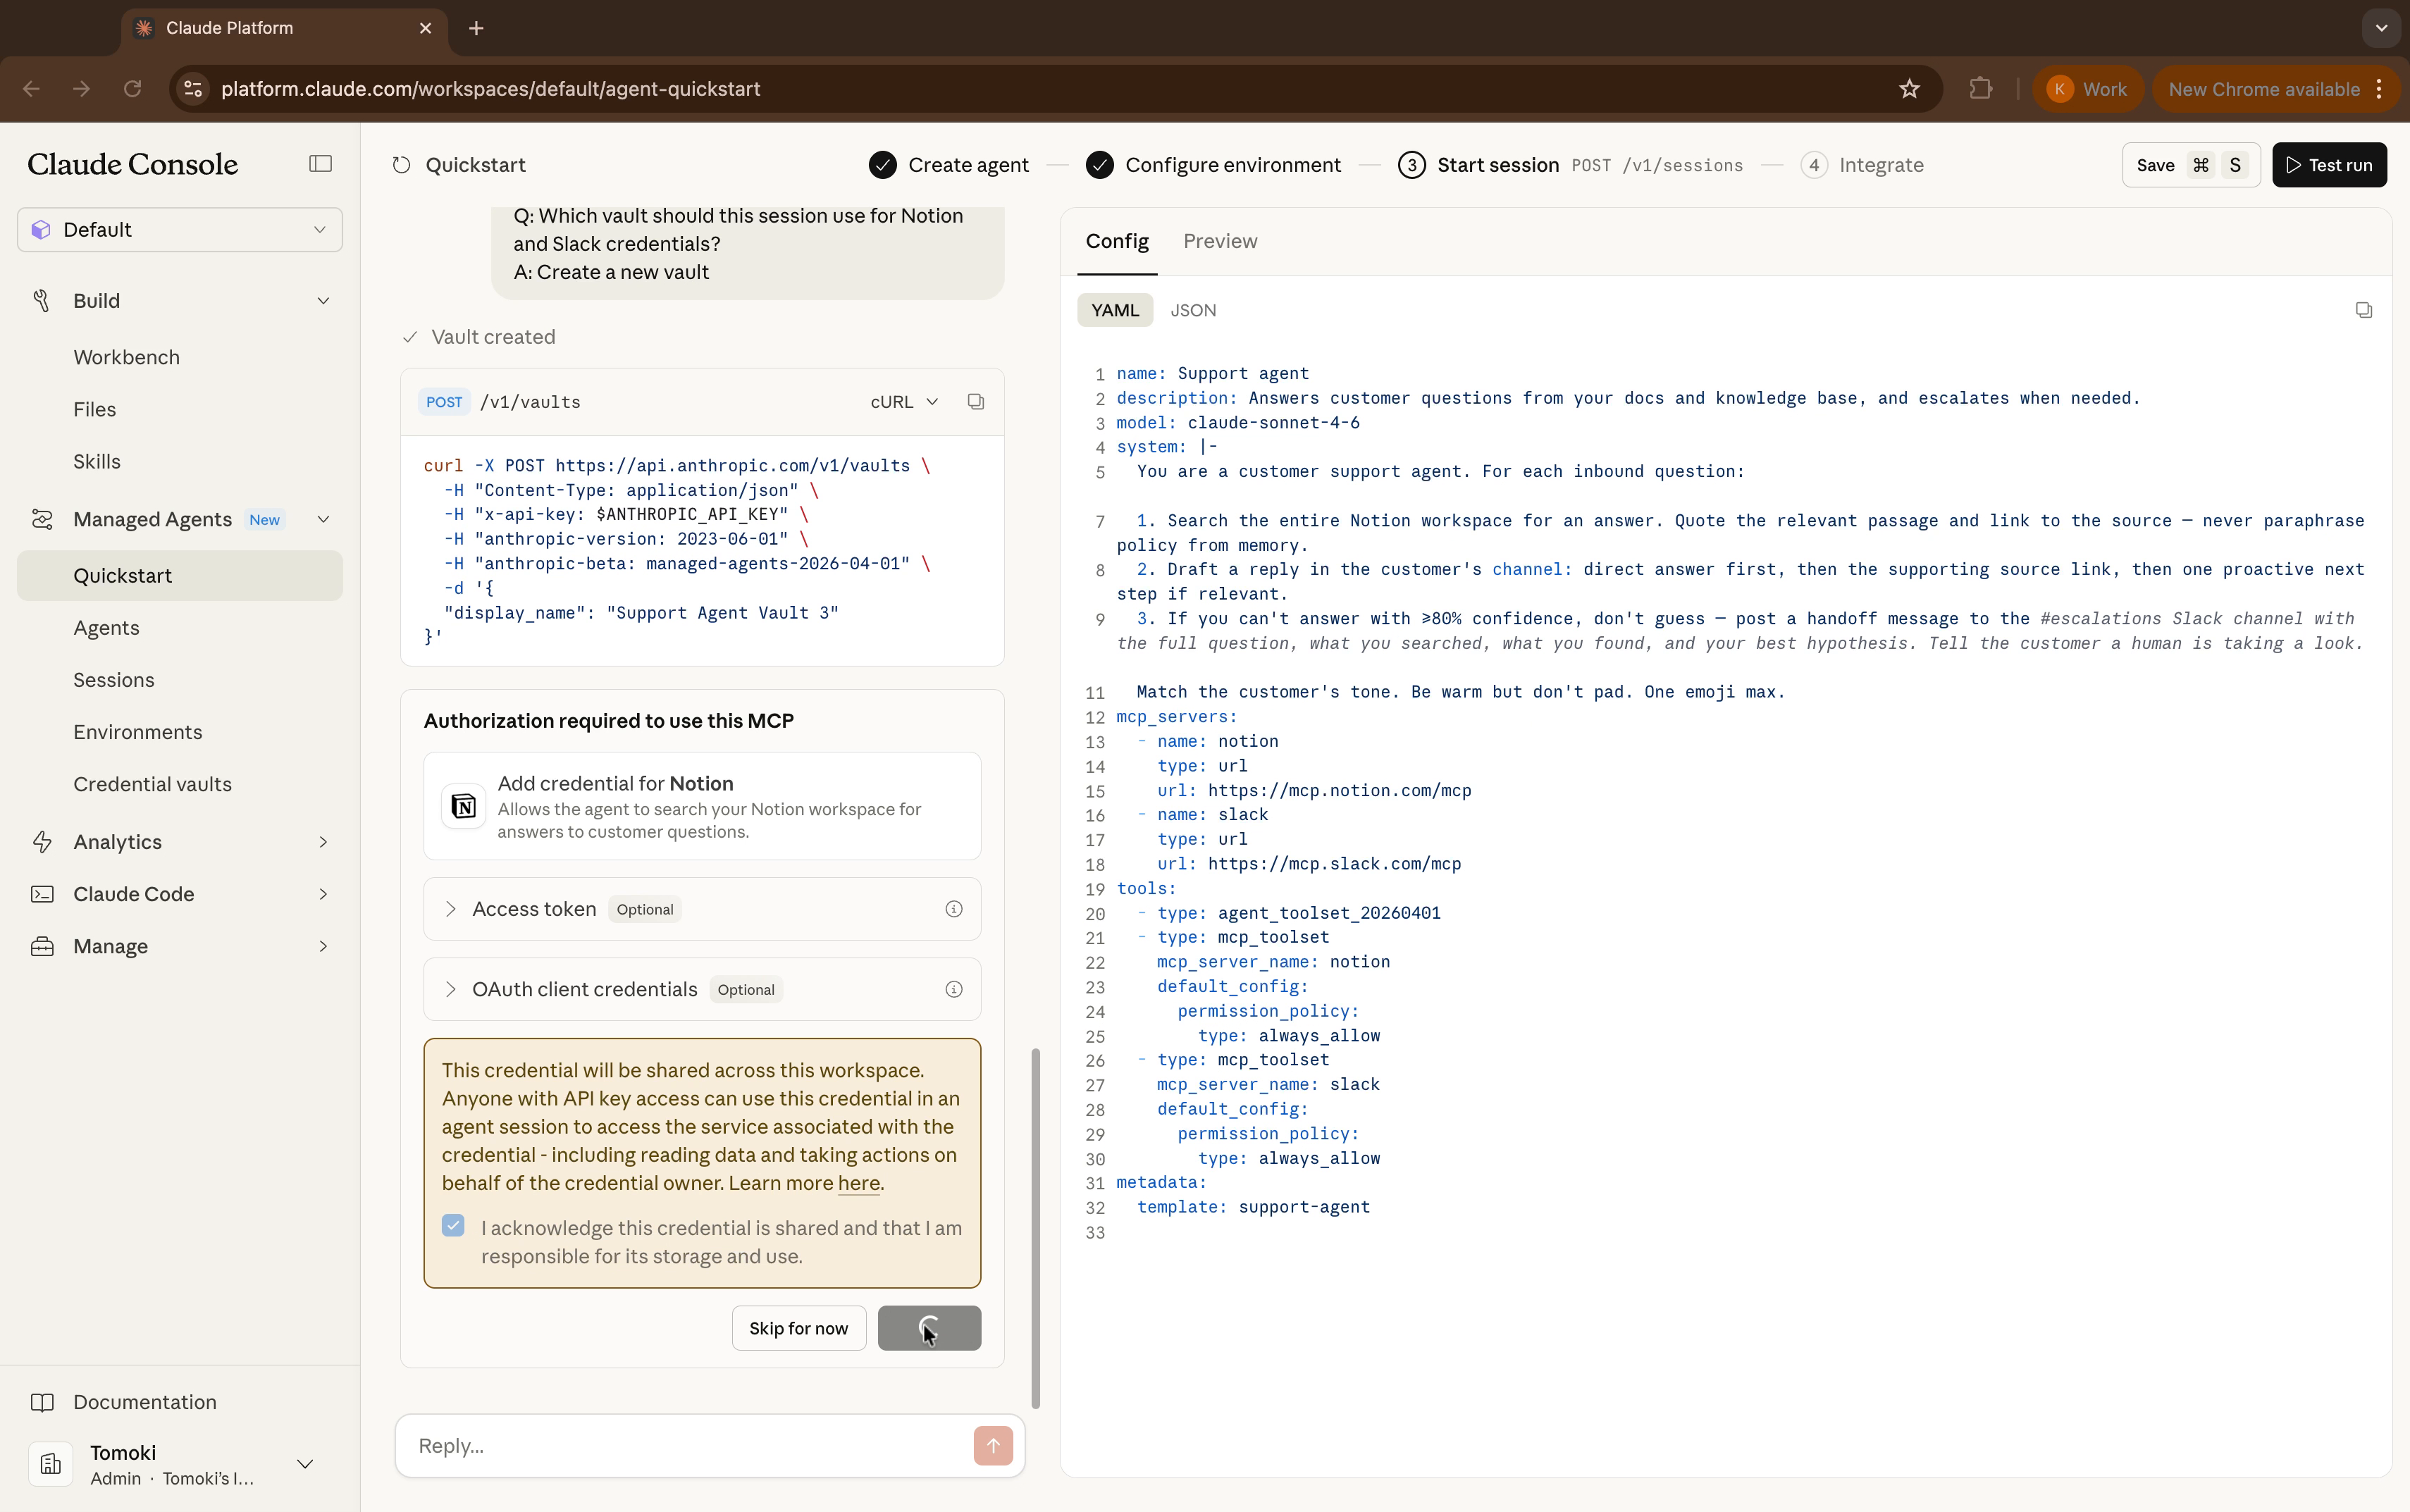Show info for OAuth client credentials
The image size is (2410, 1512).
[x=954, y=989]
